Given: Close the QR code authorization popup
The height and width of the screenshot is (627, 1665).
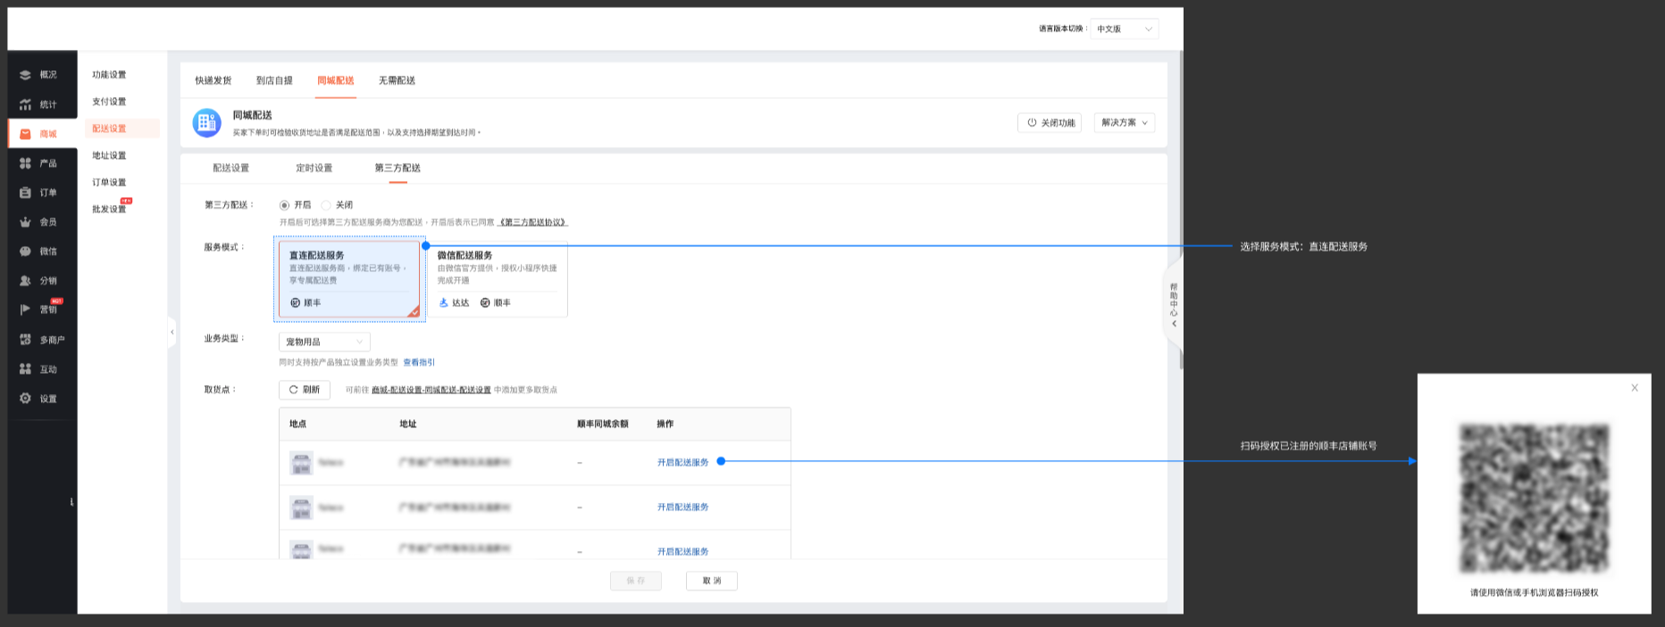Looking at the screenshot, I should 1634,388.
